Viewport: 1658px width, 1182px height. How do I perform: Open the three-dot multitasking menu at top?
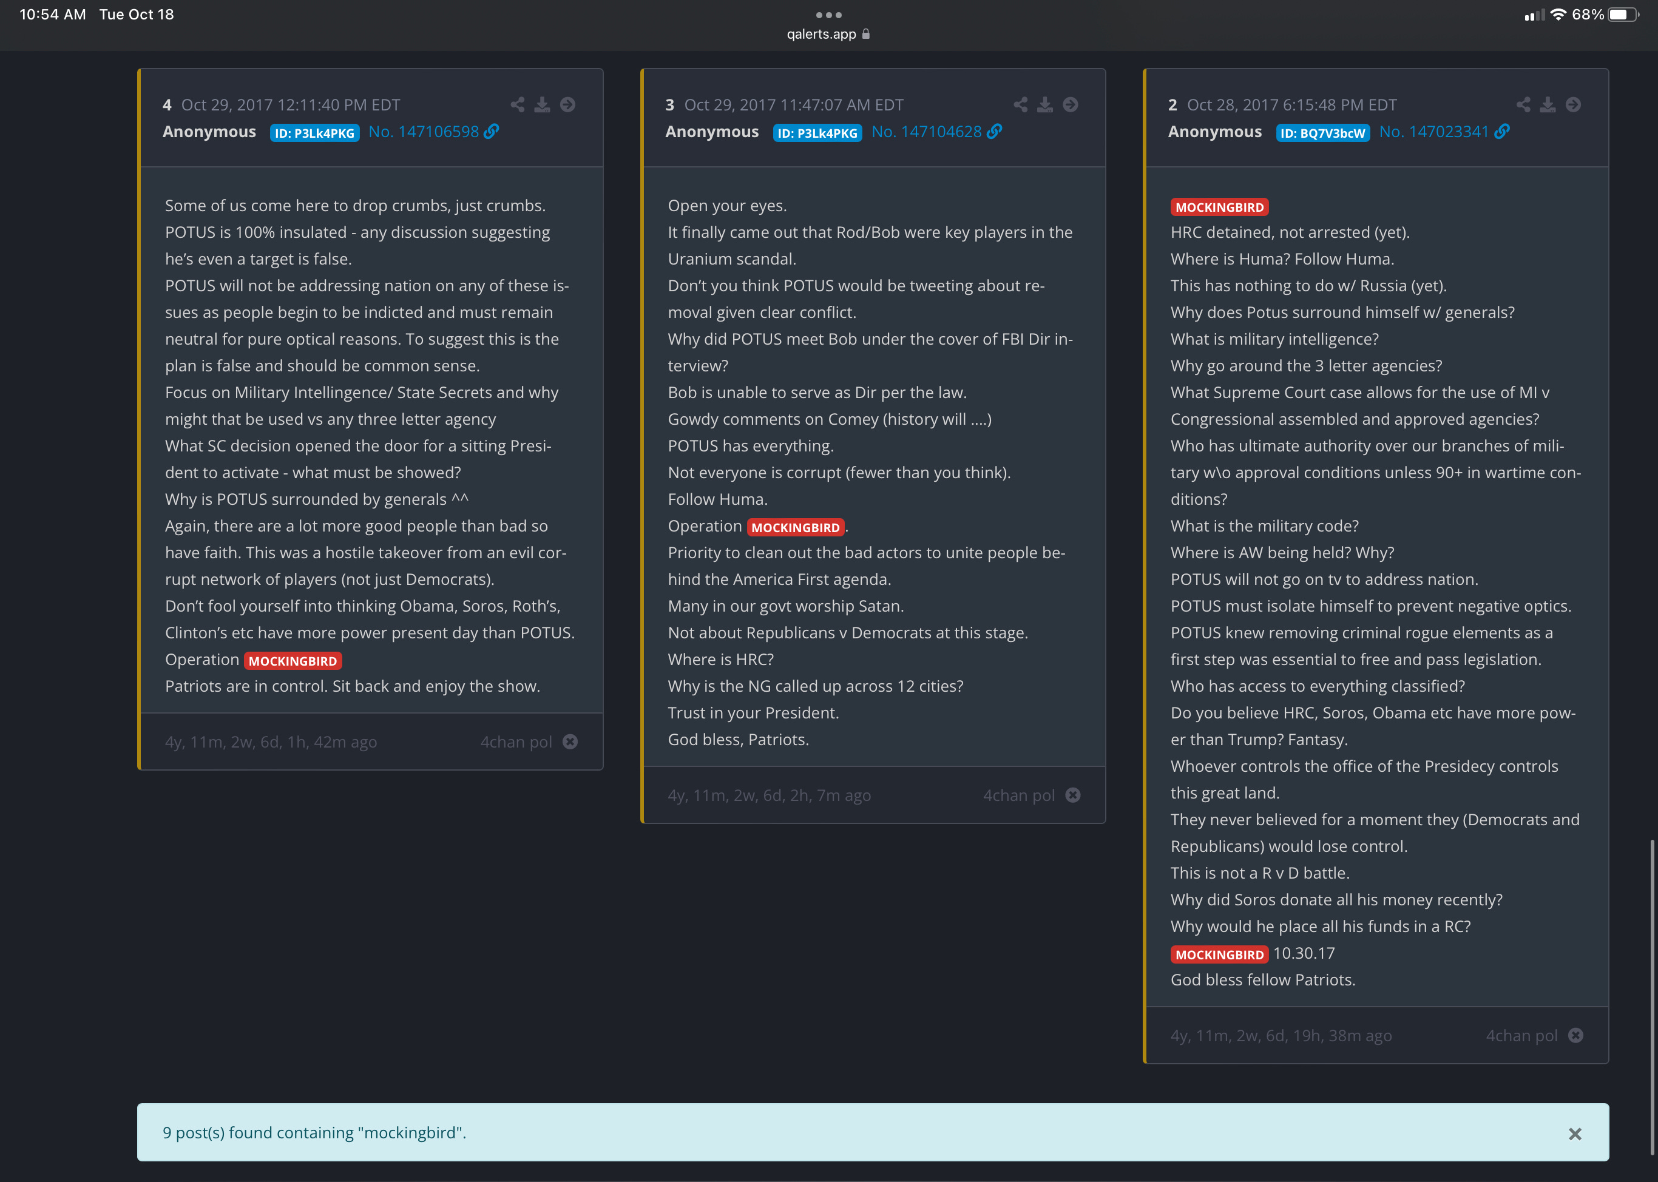tap(828, 15)
